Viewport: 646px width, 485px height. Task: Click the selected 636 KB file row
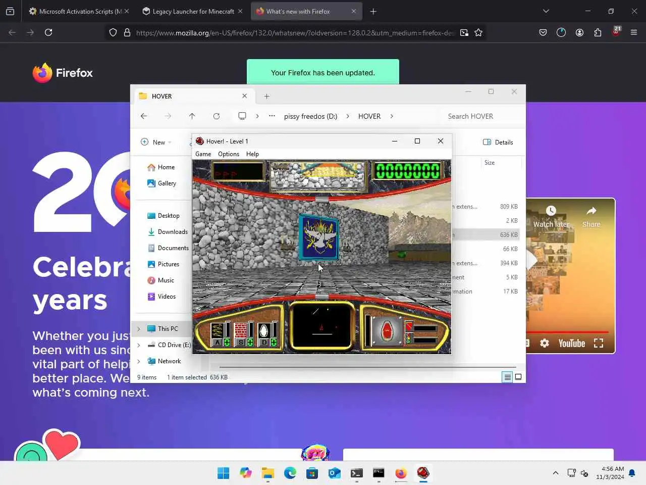(x=487, y=235)
